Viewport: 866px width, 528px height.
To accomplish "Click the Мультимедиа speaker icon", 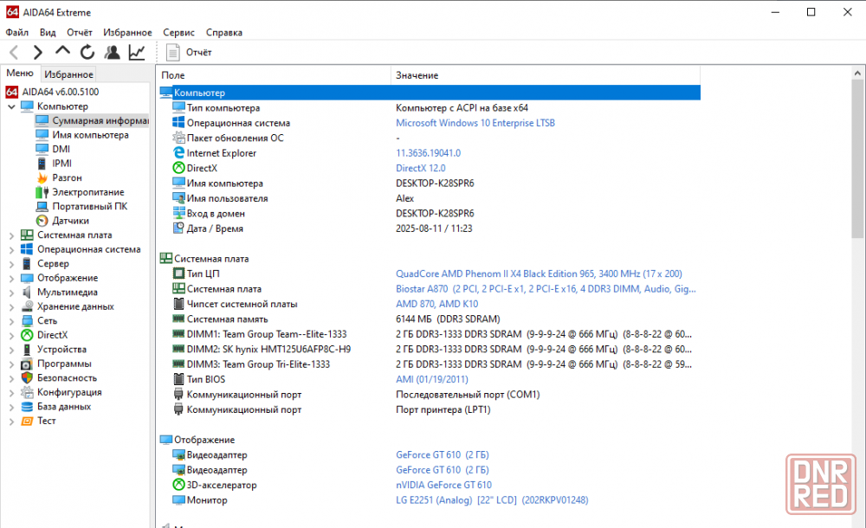I will (x=27, y=293).
